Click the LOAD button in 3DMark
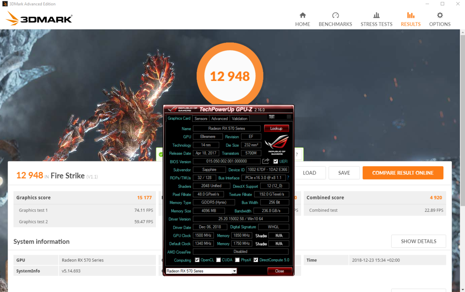Viewport: 465px width, 292px height. tap(309, 173)
